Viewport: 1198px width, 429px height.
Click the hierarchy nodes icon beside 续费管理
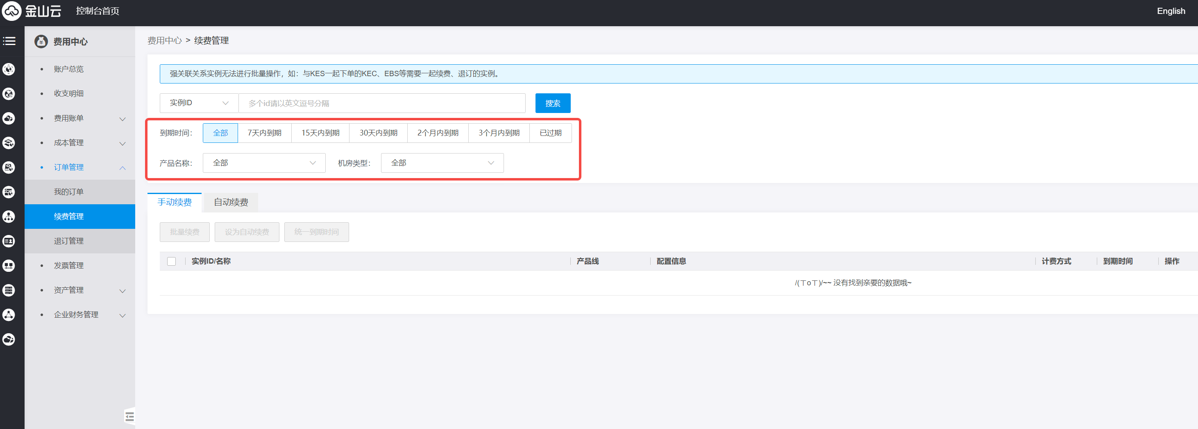coord(9,217)
